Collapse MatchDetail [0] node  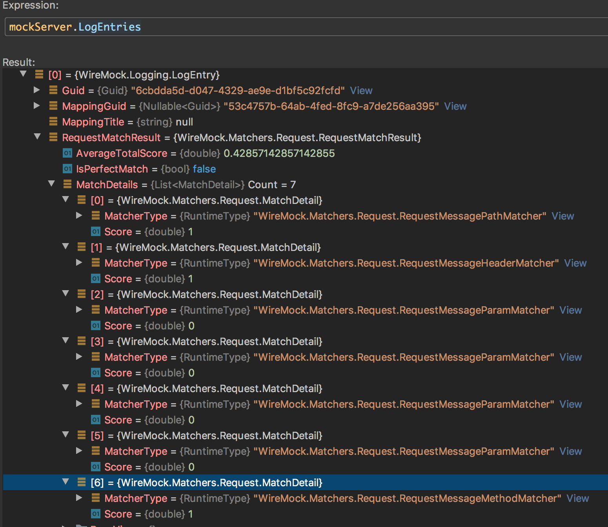click(66, 199)
